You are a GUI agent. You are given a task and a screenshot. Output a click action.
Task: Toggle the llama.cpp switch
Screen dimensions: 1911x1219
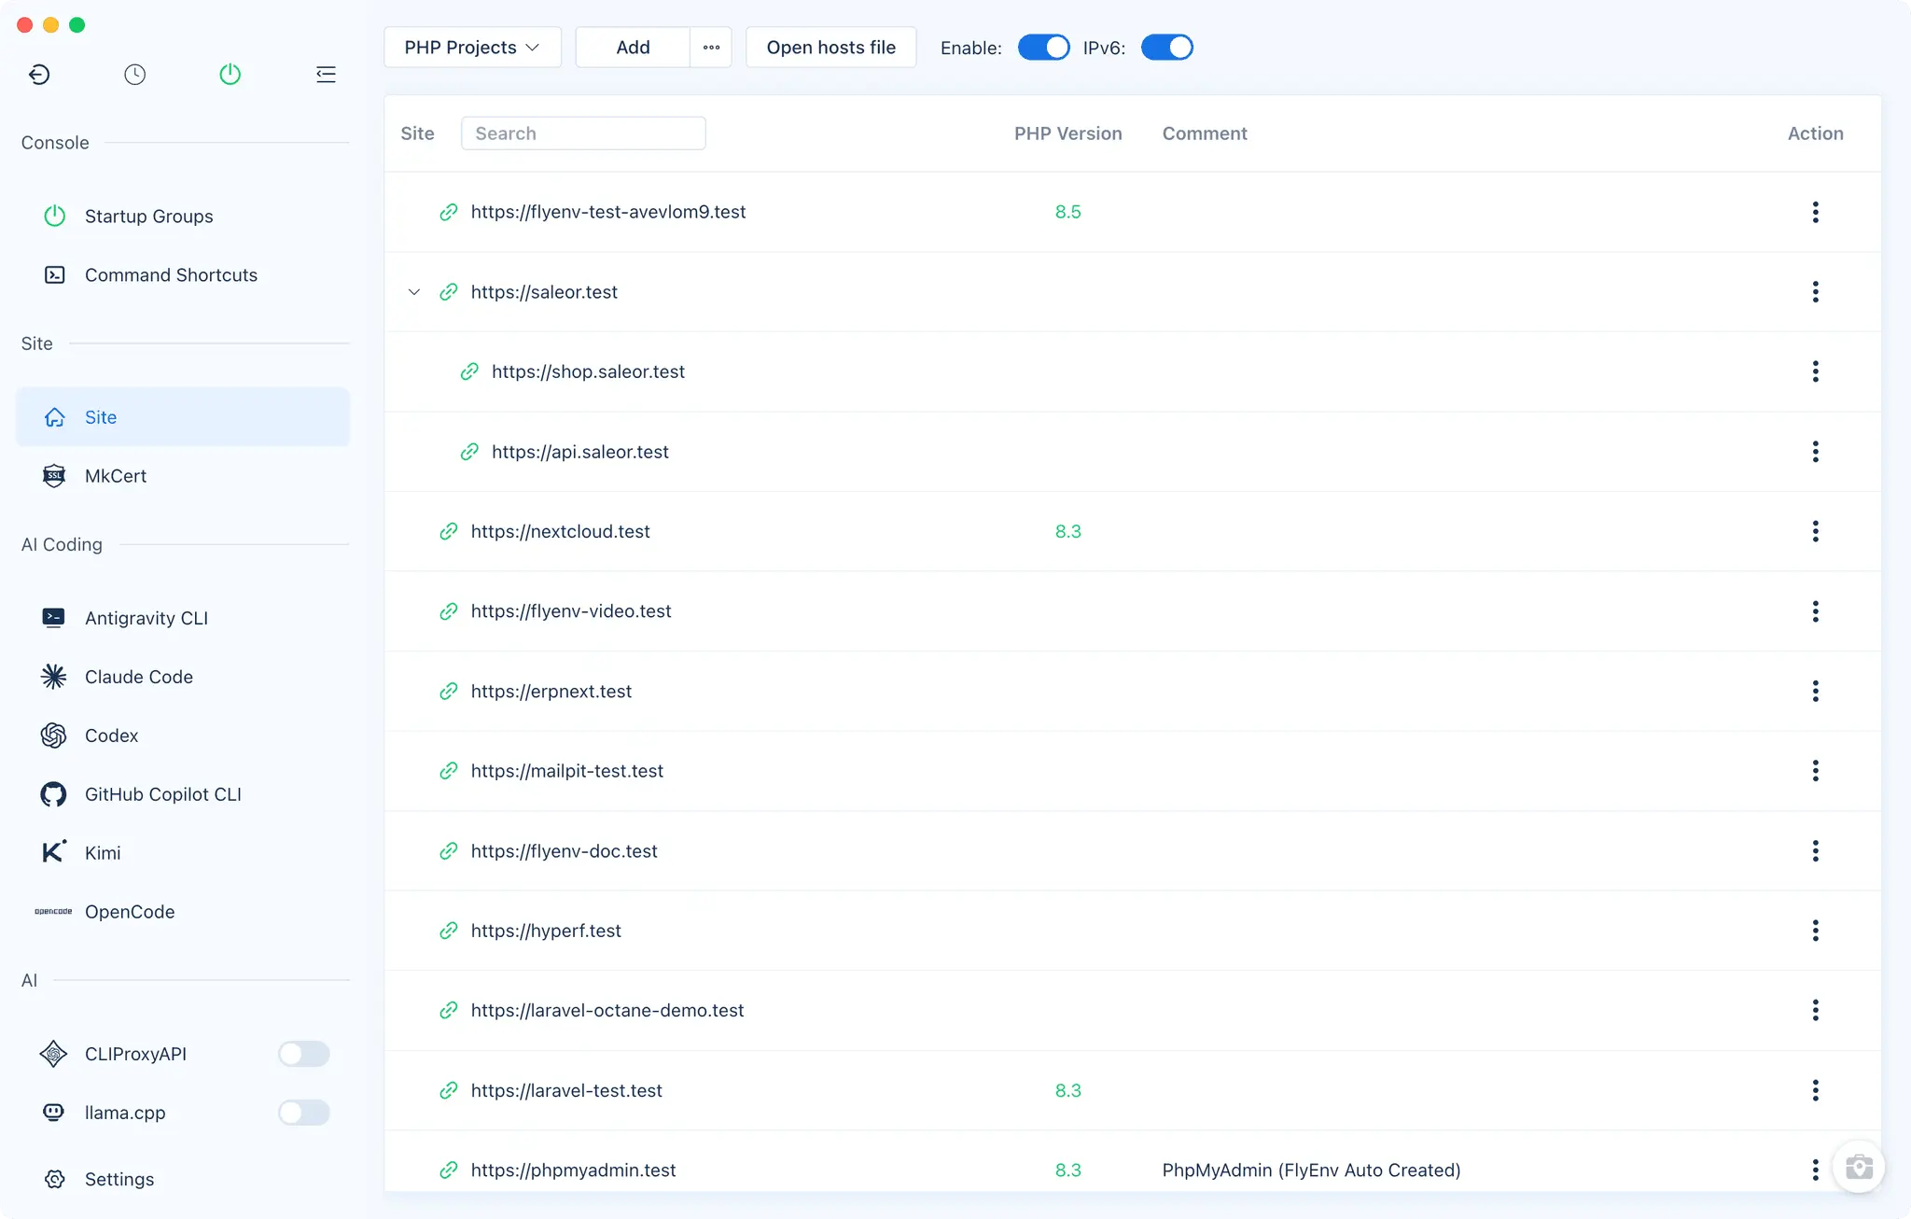tap(303, 1113)
